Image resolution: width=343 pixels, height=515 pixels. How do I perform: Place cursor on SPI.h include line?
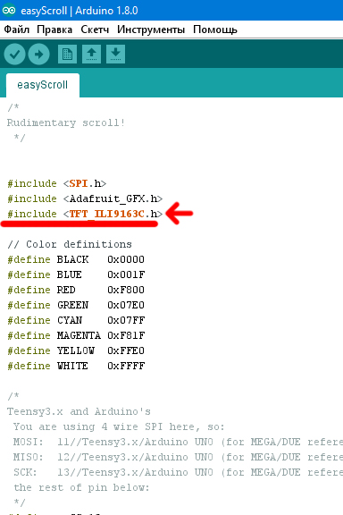tap(57, 183)
